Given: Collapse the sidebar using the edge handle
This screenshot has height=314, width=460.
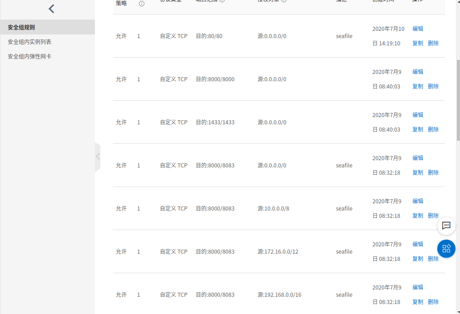Looking at the screenshot, I should [x=98, y=157].
